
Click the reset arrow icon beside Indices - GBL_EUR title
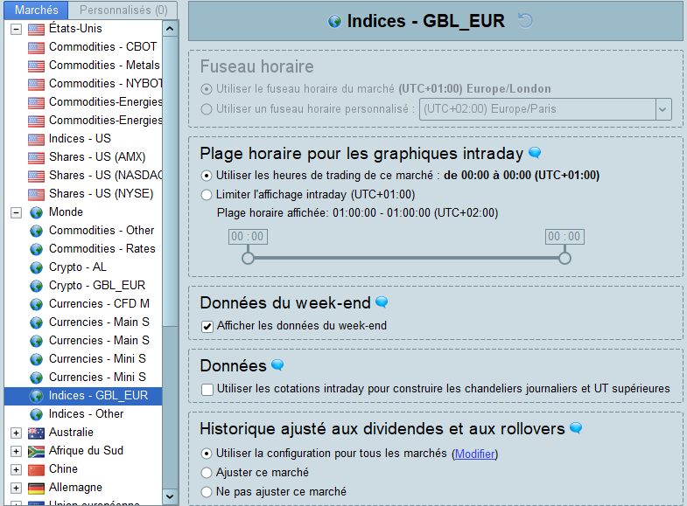[x=525, y=21]
